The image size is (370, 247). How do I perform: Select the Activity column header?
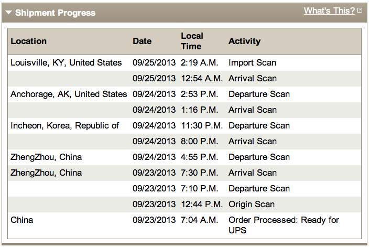point(244,41)
